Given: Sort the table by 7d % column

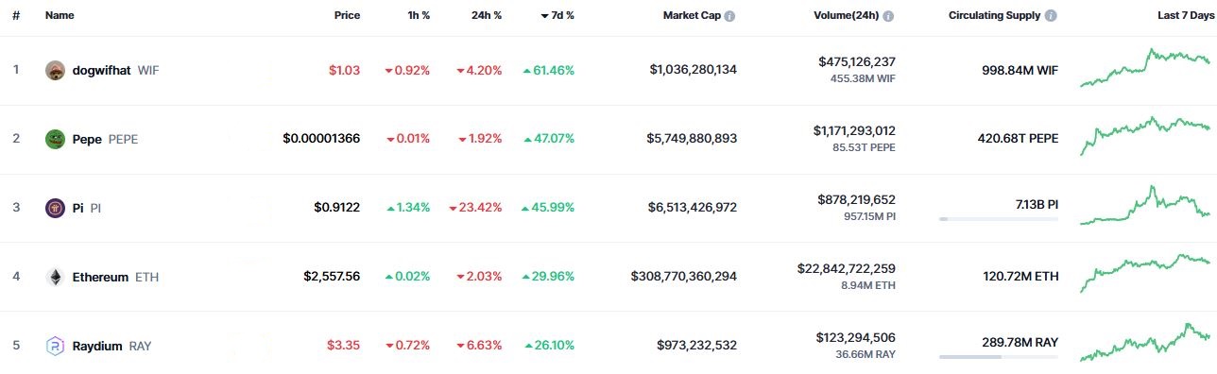Looking at the screenshot, I should click(x=557, y=16).
